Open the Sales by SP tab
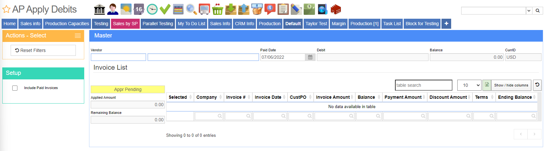Screen dimensions: 547x151 pos(125,24)
